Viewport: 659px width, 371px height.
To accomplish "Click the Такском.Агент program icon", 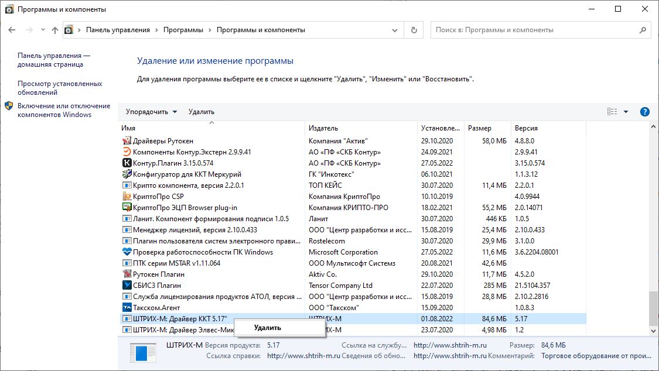I will tap(127, 308).
